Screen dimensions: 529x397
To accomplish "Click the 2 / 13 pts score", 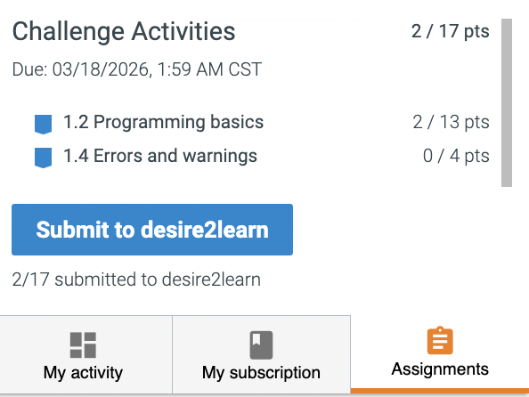I will [x=451, y=122].
